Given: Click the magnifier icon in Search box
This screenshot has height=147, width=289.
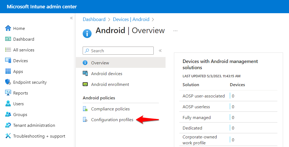Looking at the screenshot, I should tap(87, 51).
